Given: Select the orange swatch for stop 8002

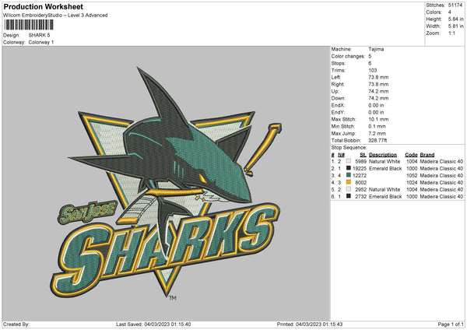Looking at the screenshot, I should [347, 182].
